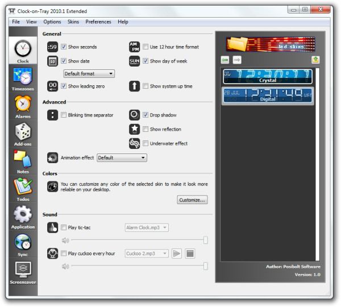Click the led skins folder banner
The width and height of the screenshot is (341, 307).
point(271,44)
